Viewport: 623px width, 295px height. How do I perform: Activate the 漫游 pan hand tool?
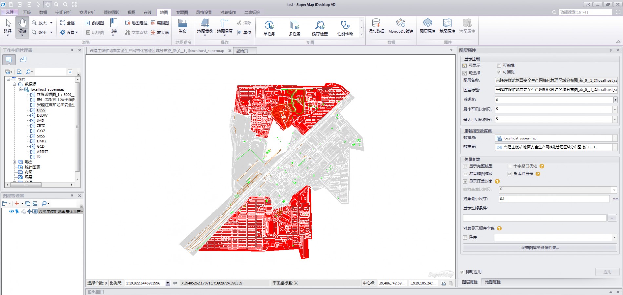coord(22,28)
